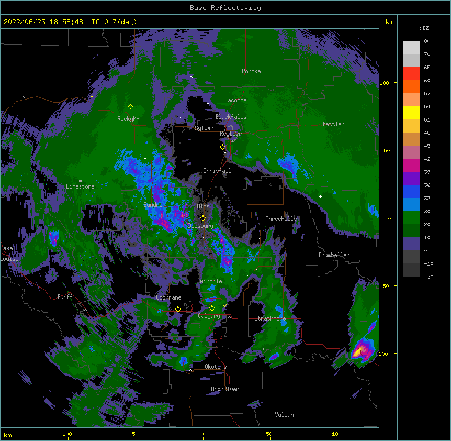Click the ThreeHills label

(x=281, y=219)
